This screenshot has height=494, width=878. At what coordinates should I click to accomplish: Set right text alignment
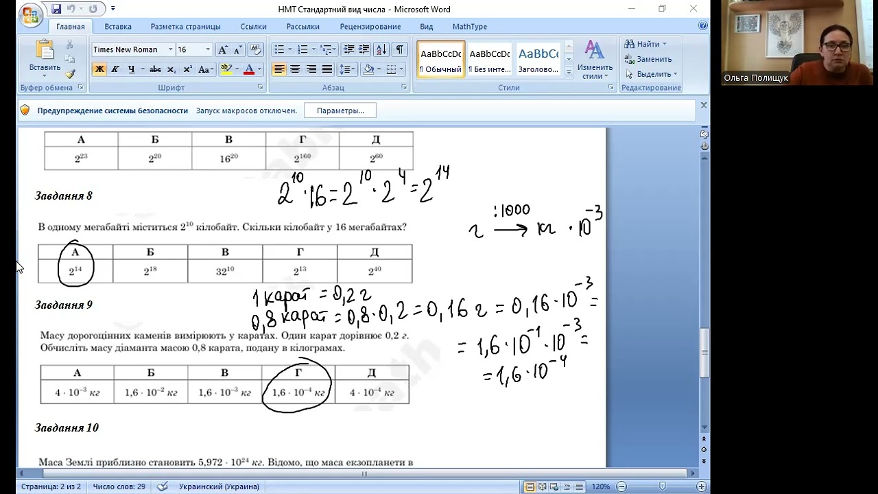311,69
